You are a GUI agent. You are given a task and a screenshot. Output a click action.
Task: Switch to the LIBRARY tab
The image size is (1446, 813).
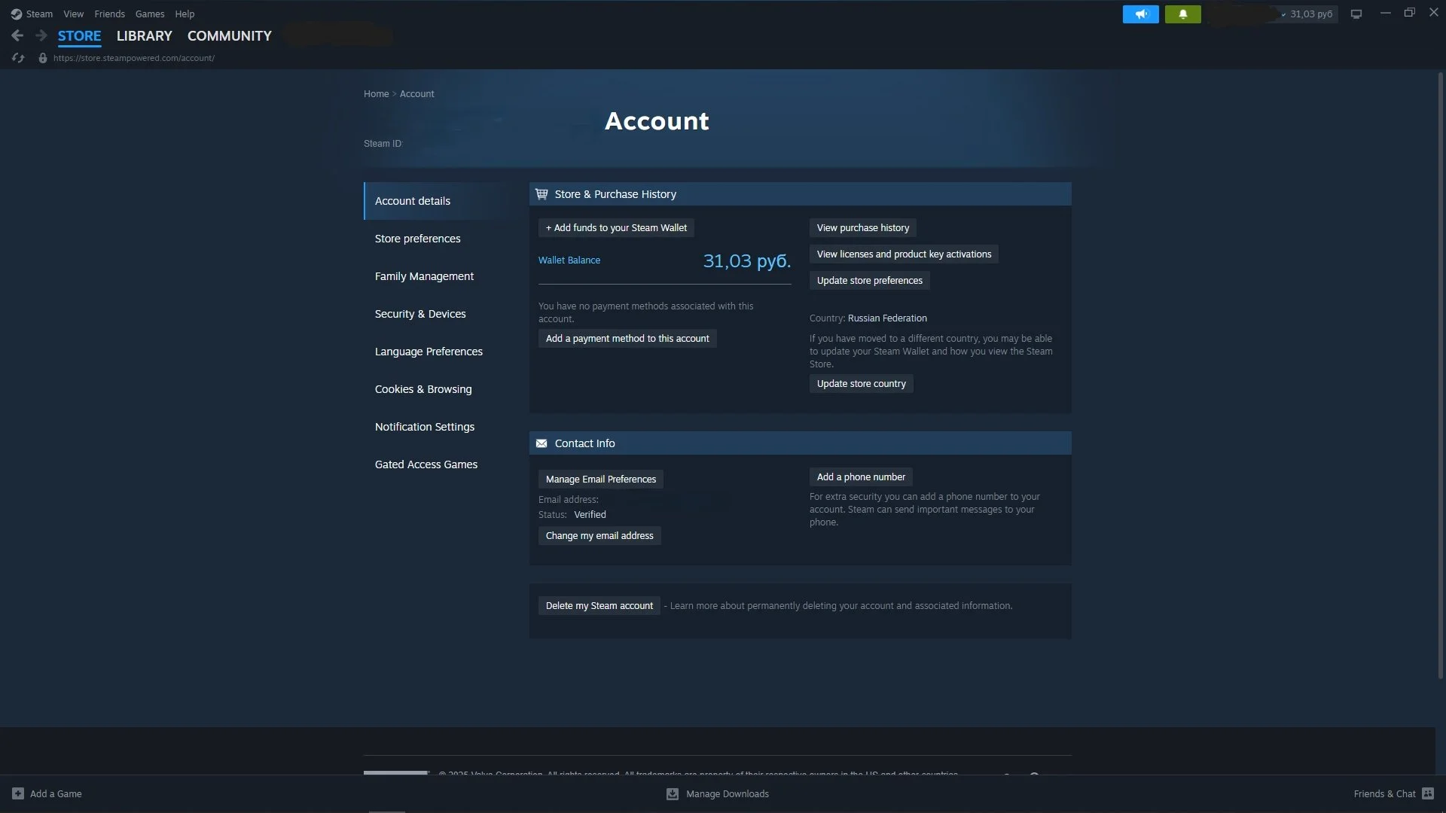tap(145, 36)
